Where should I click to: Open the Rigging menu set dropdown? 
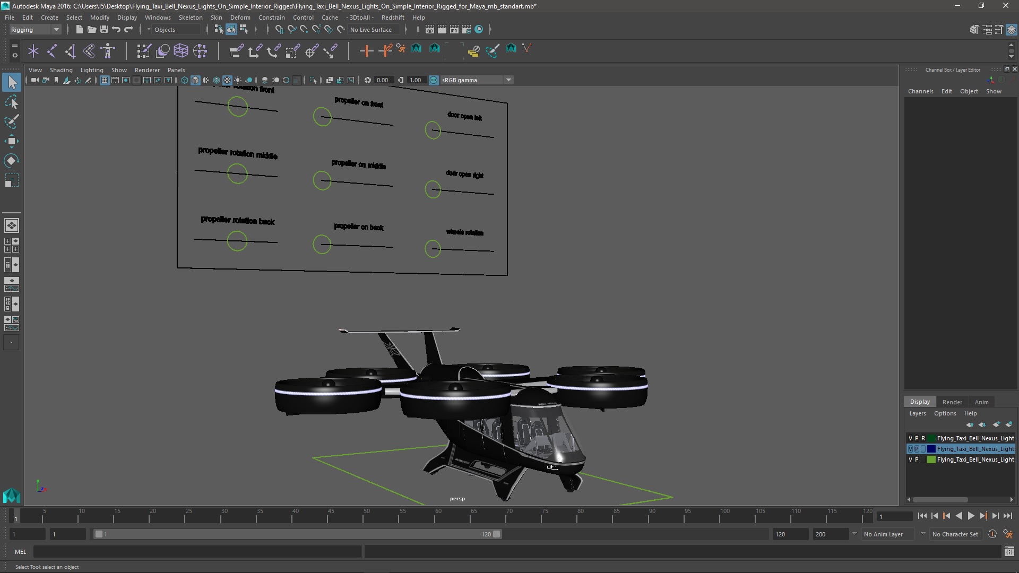pyautogui.click(x=35, y=30)
